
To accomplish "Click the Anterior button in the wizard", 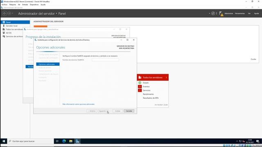I will pyautogui.click(x=92, y=111).
